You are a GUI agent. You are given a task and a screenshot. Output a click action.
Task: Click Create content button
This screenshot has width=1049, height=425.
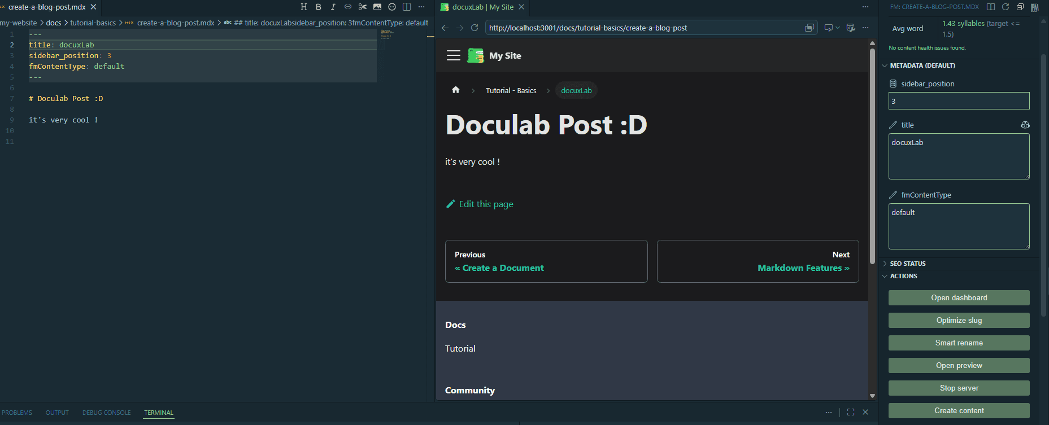point(959,410)
